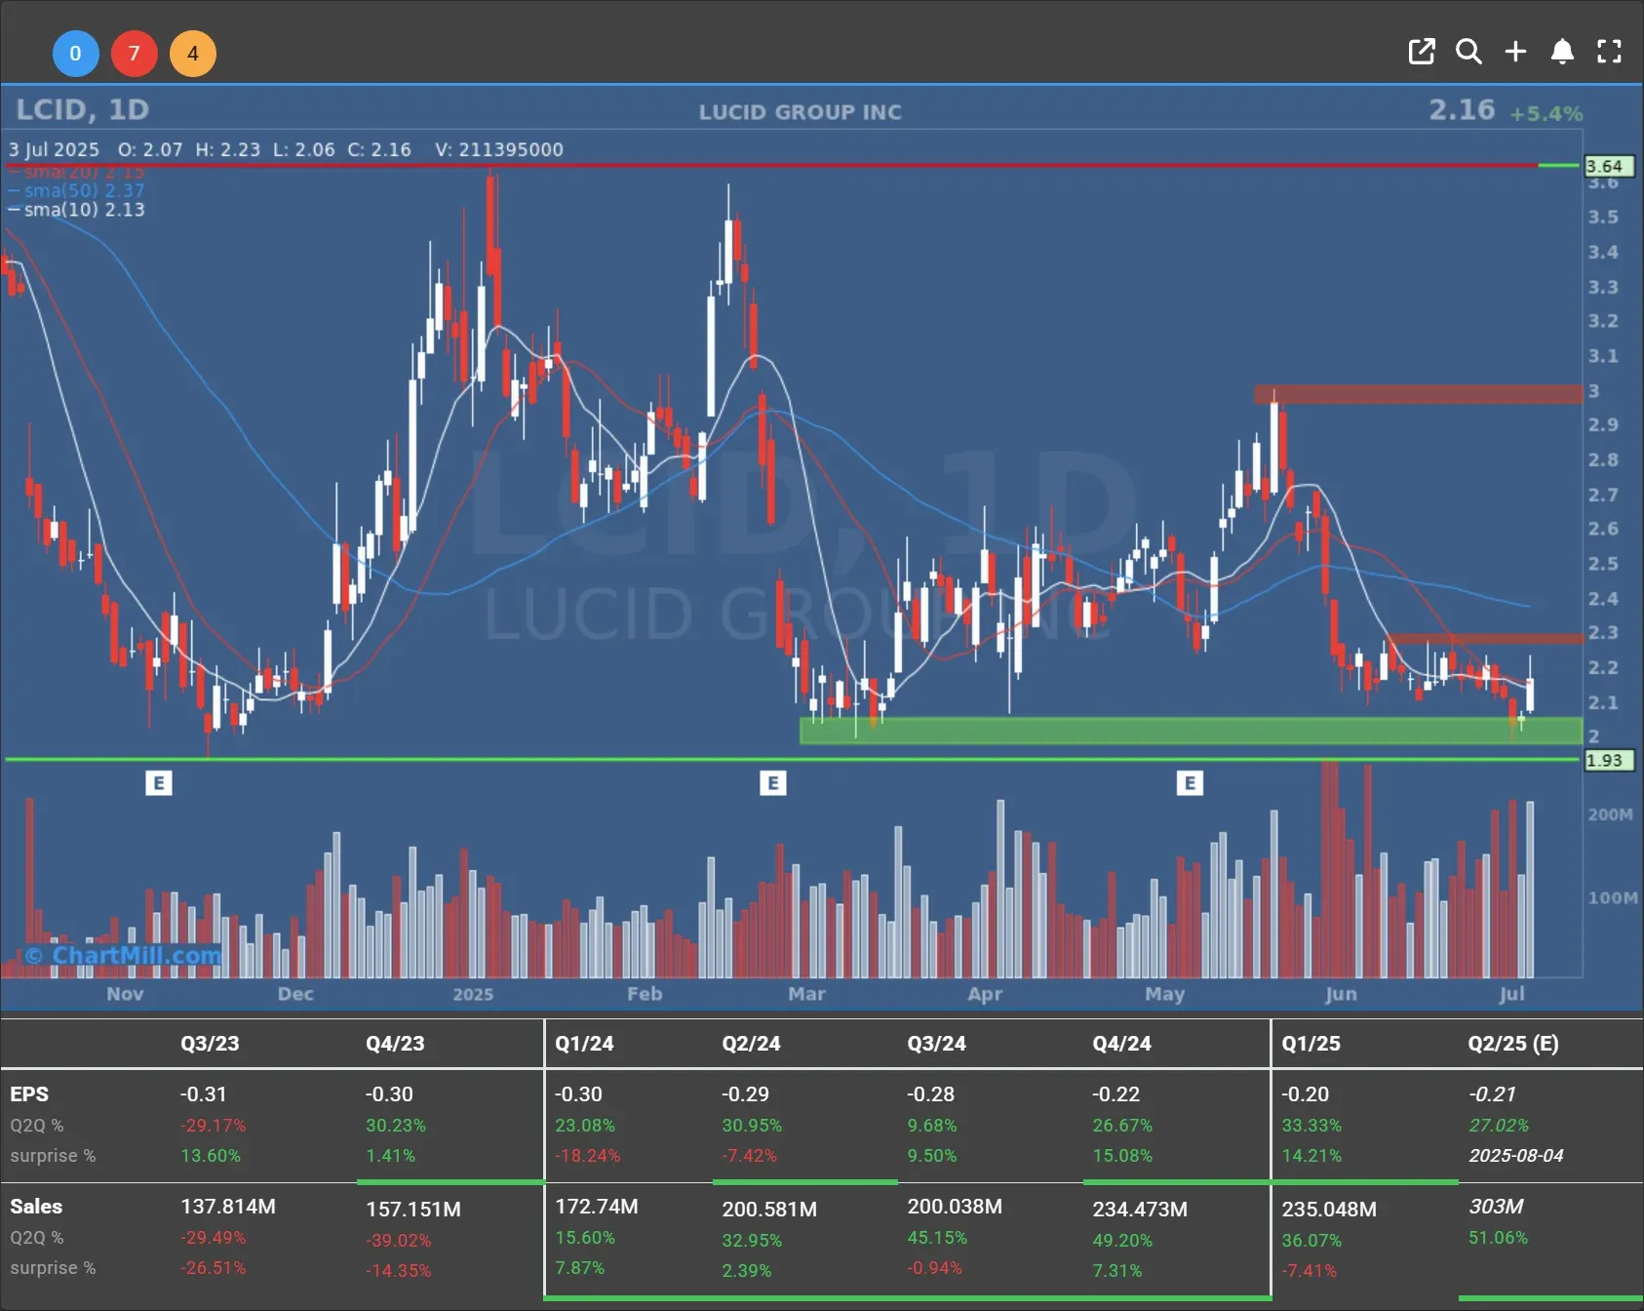
Task: Click the ChartMill.com copyright link
Action: (123, 955)
